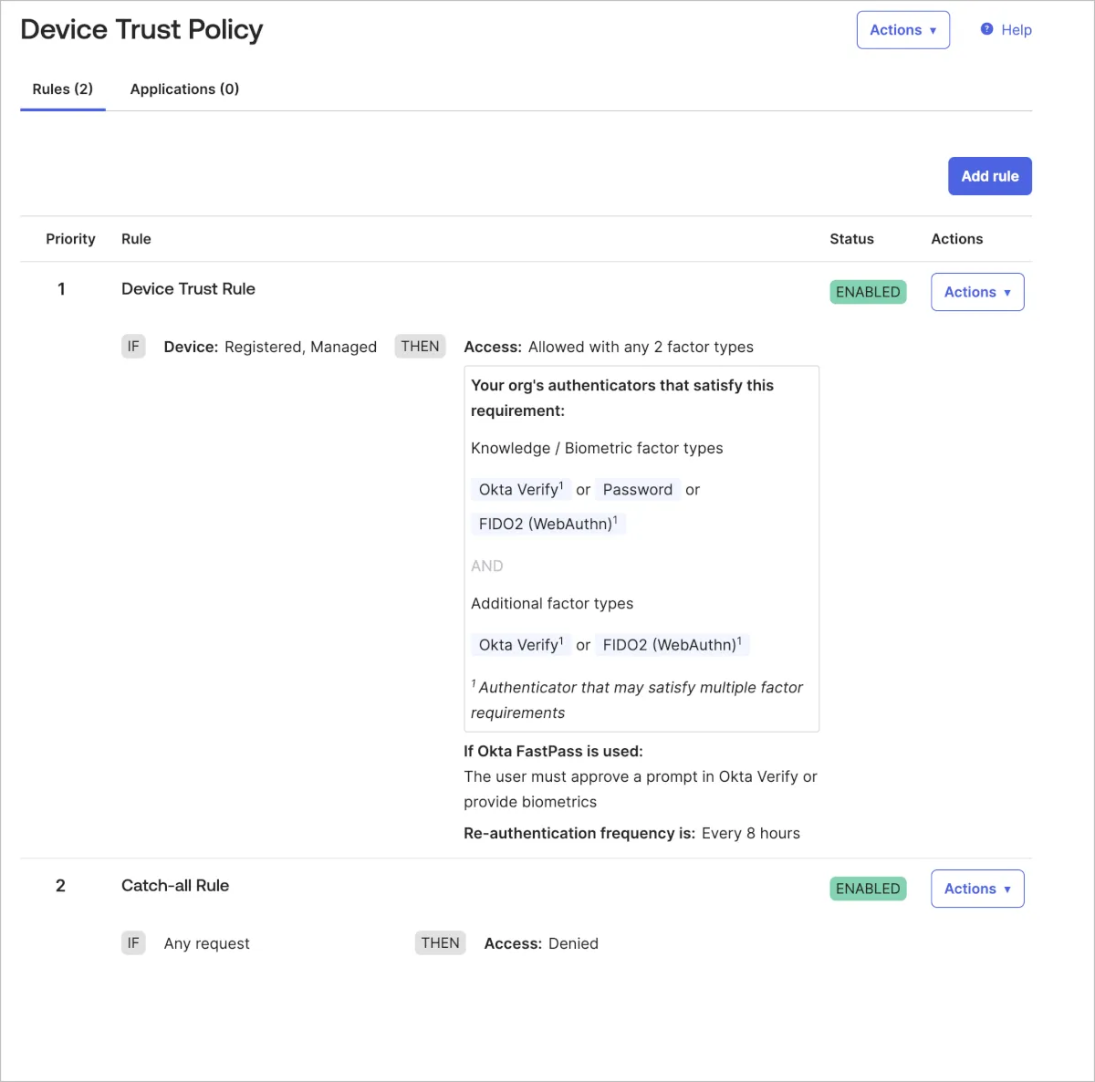This screenshot has height=1082, width=1095.
Task: Click Okta Verify chip under Additional factor types
Action: [520, 645]
